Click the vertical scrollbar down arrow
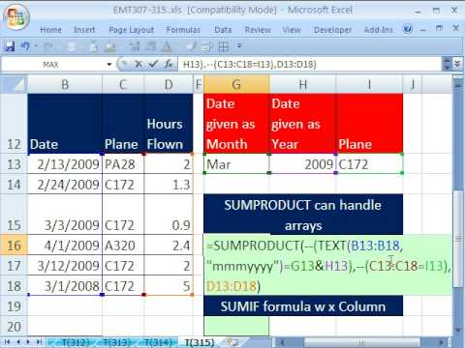Image resolution: width=465 pixels, height=348 pixels. coord(457,331)
